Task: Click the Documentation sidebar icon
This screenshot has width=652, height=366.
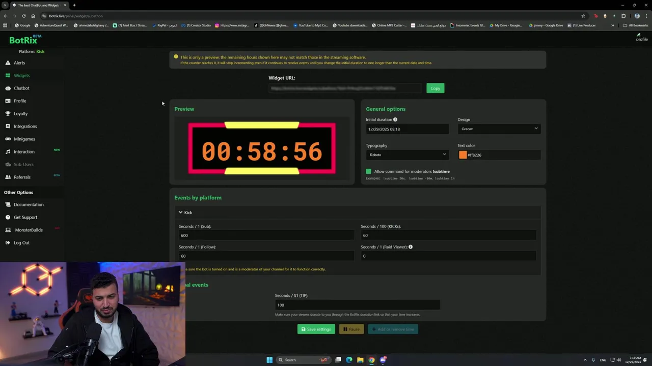Action: [8, 204]
